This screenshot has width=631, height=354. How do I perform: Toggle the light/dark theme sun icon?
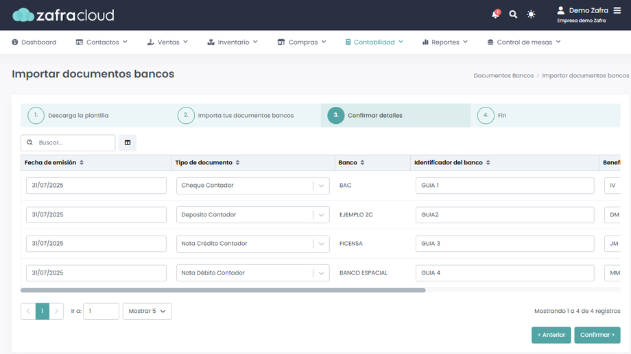click(x=531, y=14)
